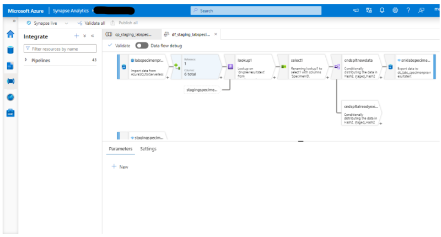Click the Validate all button

coord(91,23)
